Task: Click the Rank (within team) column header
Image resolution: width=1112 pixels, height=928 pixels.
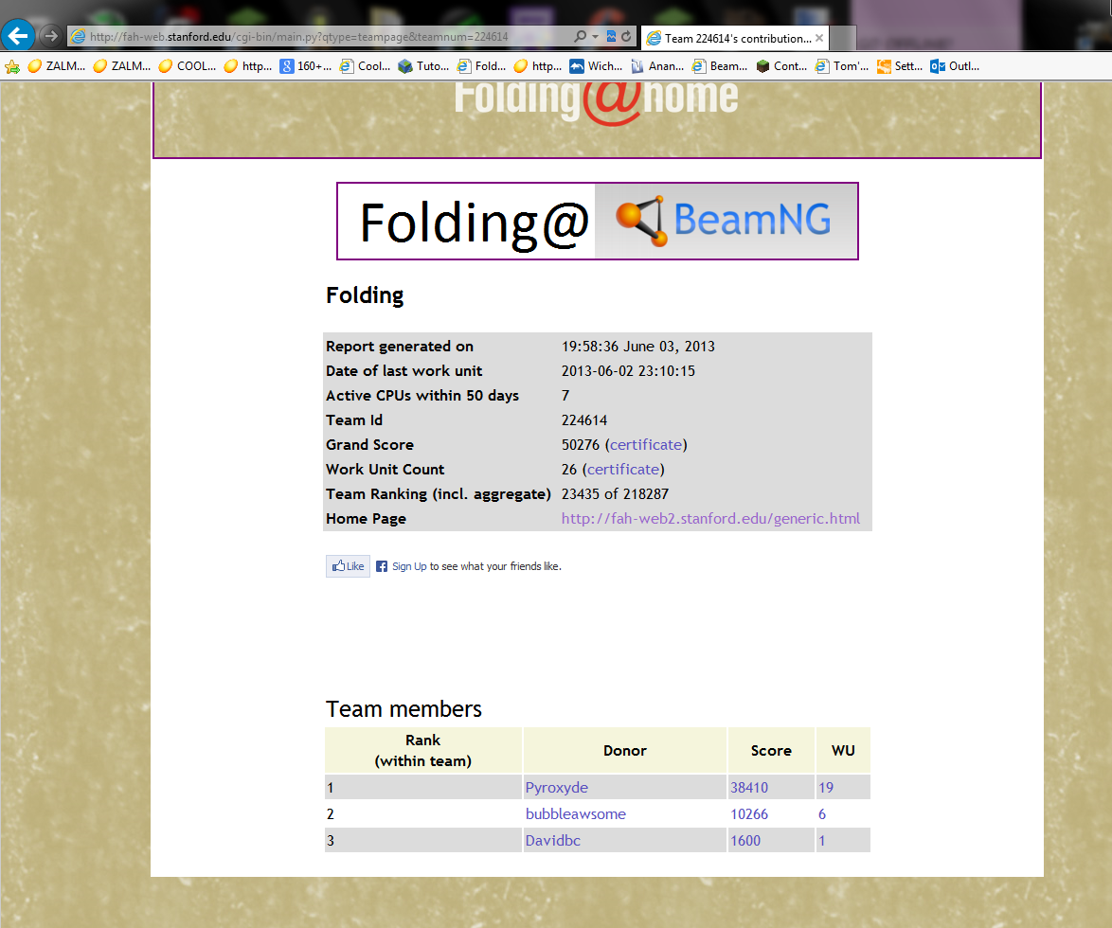Action: click(x=423, y=750)
